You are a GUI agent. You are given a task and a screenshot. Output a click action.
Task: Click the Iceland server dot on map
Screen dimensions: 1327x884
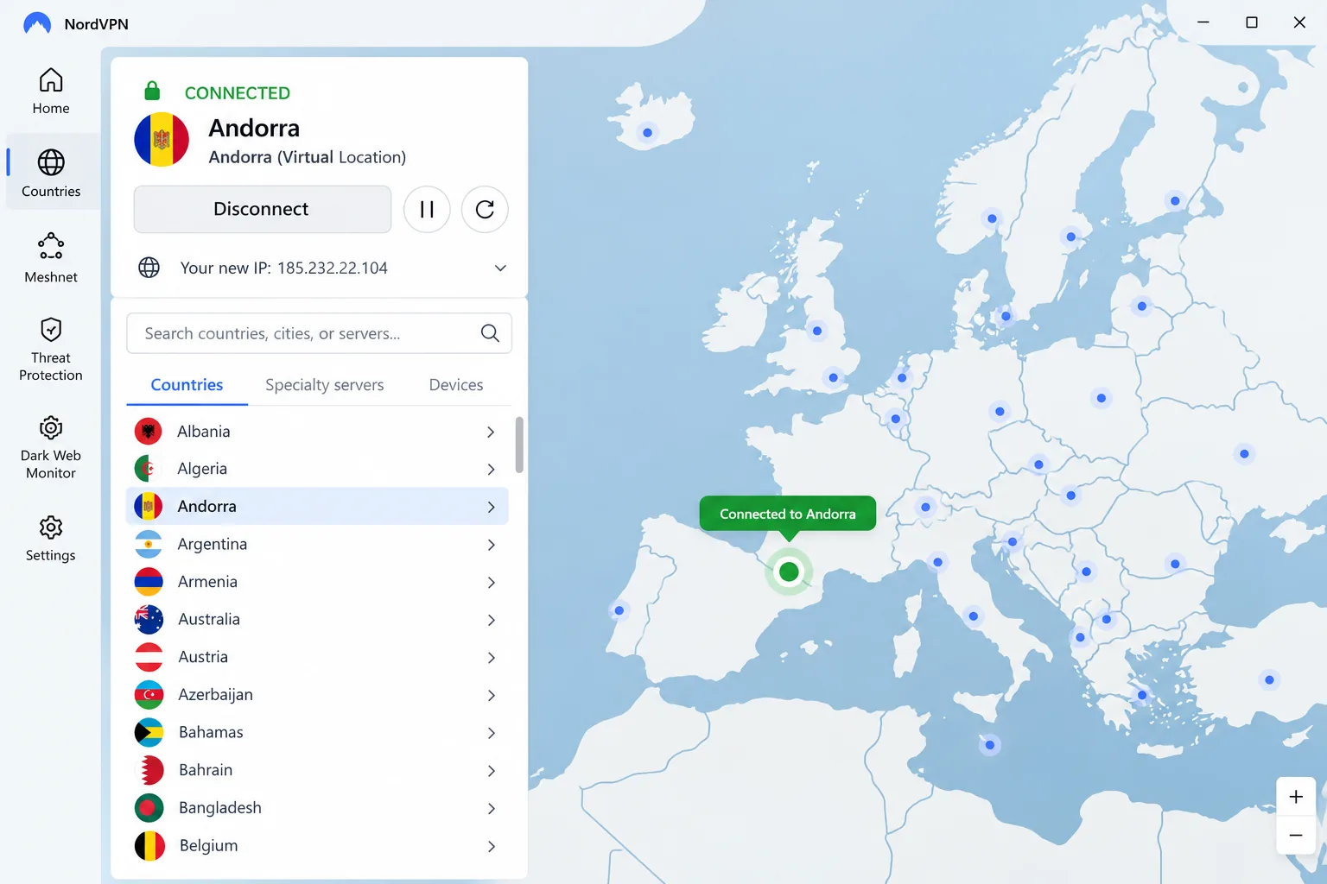pos(647,133)
